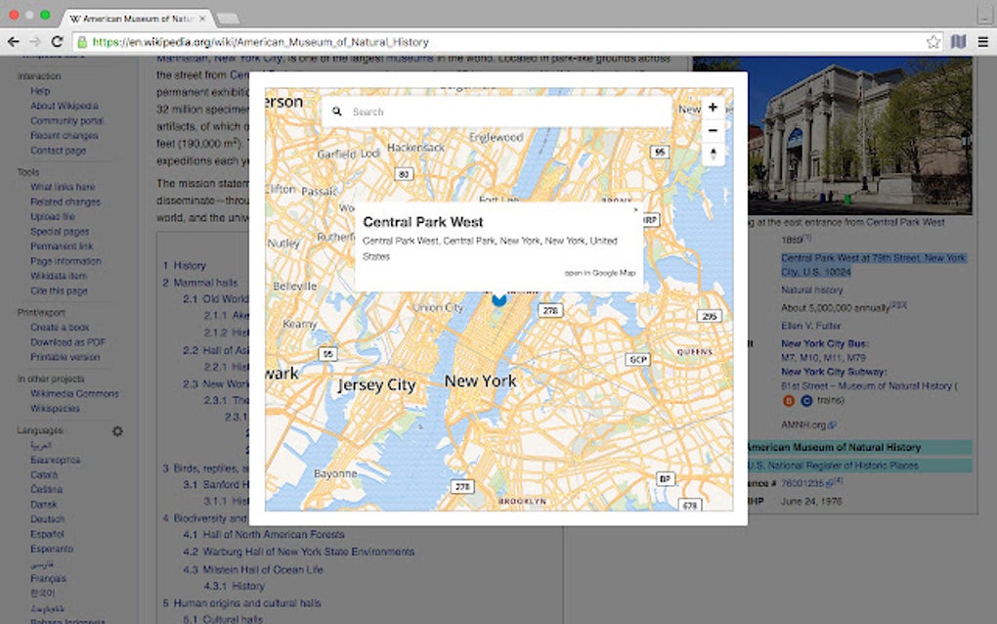The image size is (997, 624).
Task: Click the search magnifier icon in map
Action: (x=337, y=111)
